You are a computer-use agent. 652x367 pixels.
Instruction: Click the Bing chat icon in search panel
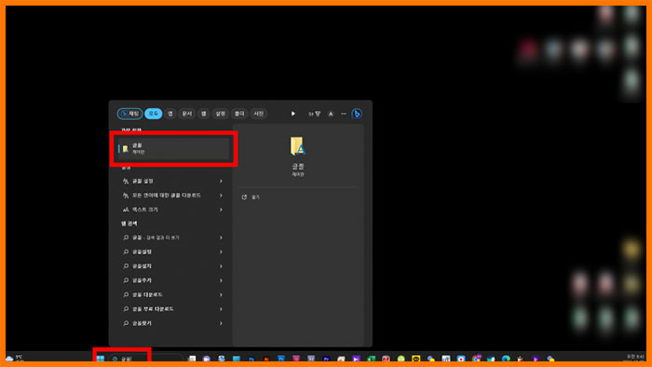357,114
